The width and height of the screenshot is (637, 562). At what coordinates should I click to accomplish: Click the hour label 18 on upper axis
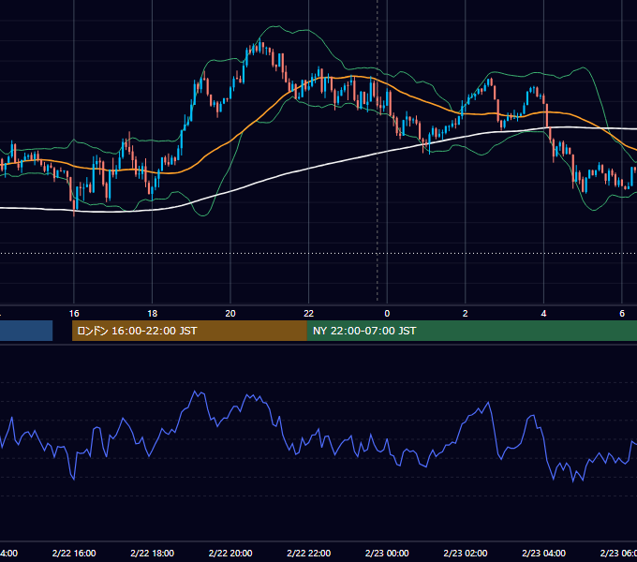coord(153,314)
